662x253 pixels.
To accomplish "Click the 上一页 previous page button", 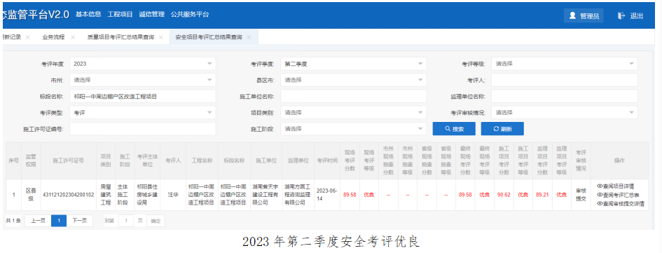I will click(38, 221).
